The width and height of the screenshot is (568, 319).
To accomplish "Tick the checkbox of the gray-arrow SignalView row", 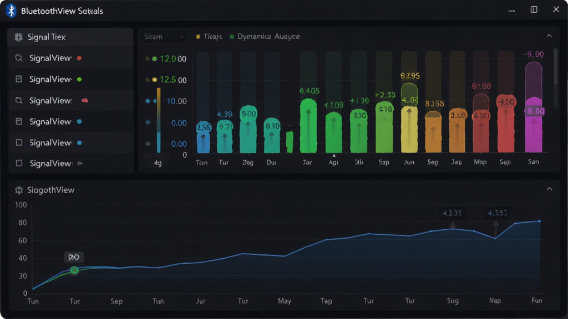I will pos(19,163).
